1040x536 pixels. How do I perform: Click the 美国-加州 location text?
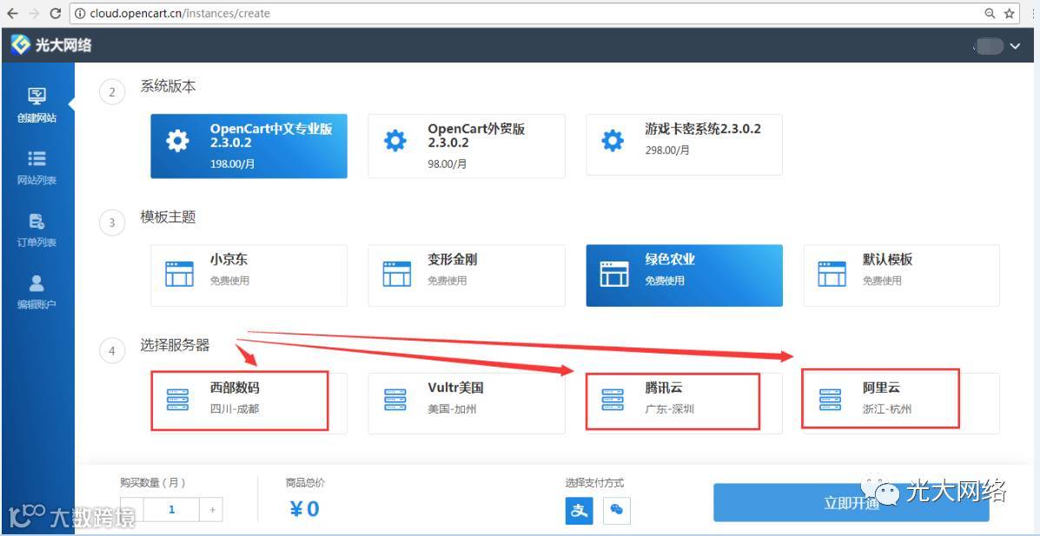(x=452, y=408)
